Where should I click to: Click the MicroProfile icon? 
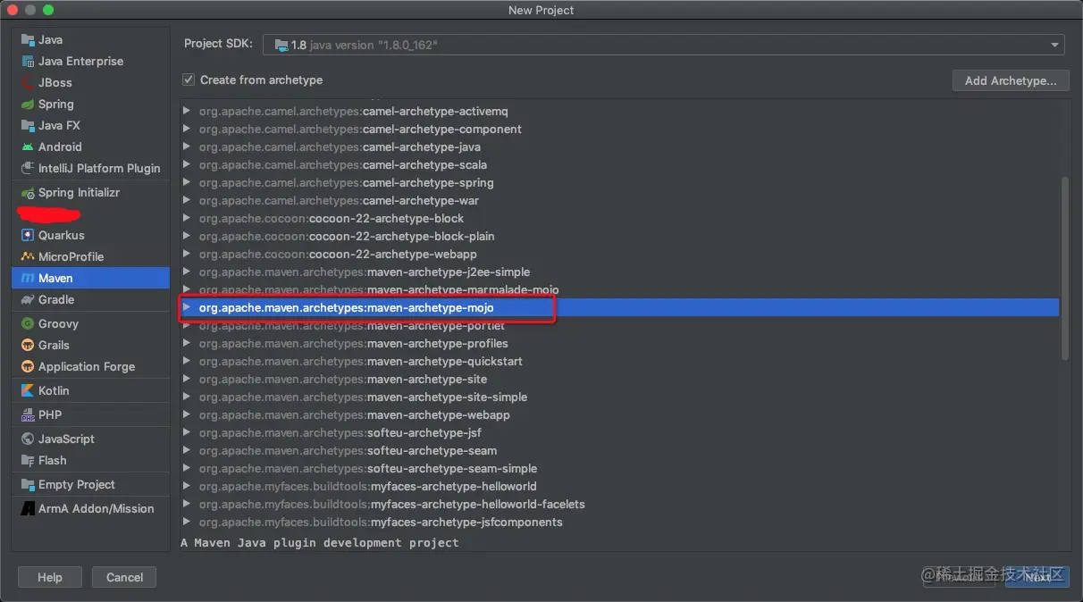coord(28,257)
